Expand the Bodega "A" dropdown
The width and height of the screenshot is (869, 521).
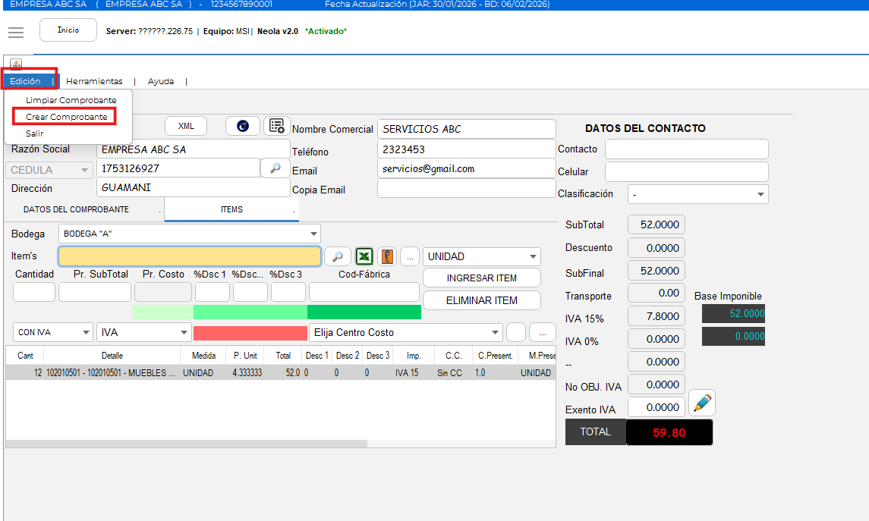point(313,234)
